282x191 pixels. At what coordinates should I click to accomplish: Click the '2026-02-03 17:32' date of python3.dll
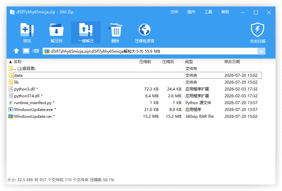241,89
